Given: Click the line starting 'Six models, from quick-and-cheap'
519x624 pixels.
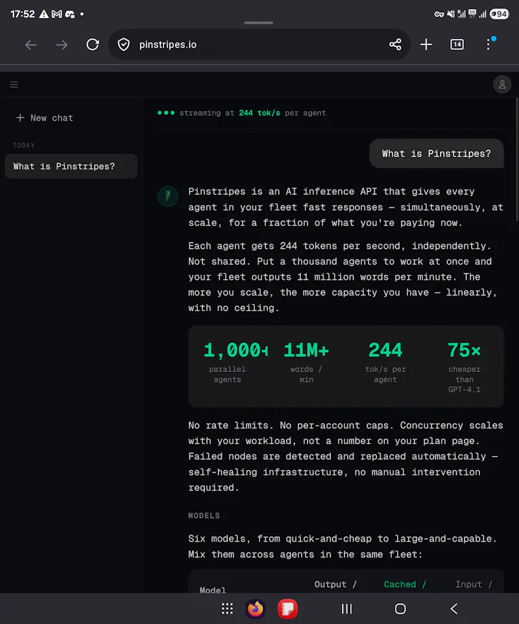Looking at the screenshot, I should pos(343,539).
